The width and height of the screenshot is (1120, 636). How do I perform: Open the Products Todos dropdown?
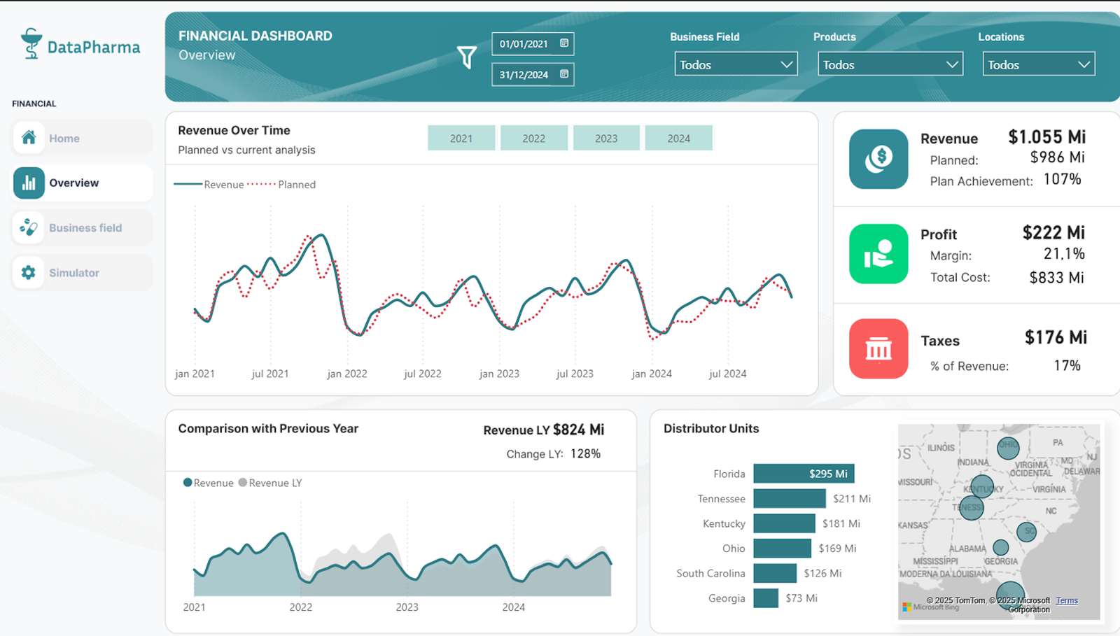coord(890,64)
